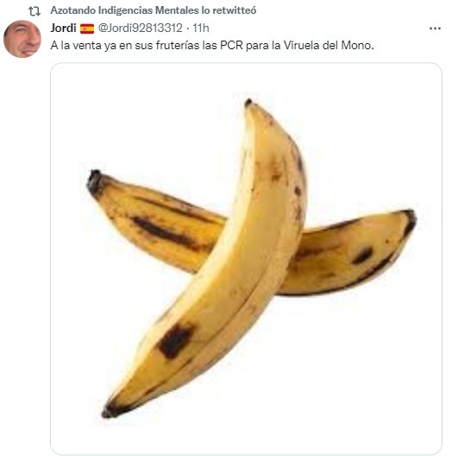Click the retweet arrows icon above the tweet

tap(35, 11)
